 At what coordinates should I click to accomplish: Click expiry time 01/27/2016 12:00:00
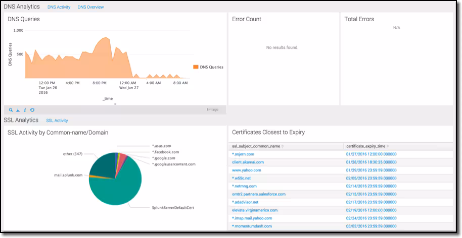tap(372, 154)
